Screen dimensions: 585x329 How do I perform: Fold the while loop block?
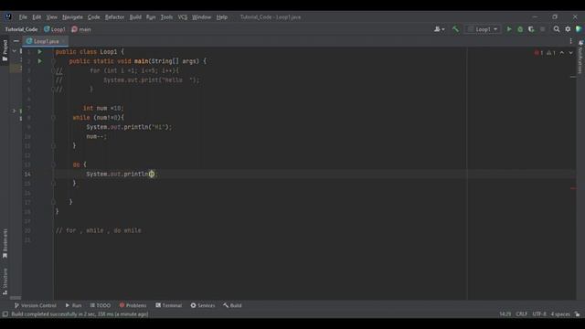click(x=53, y=118)
